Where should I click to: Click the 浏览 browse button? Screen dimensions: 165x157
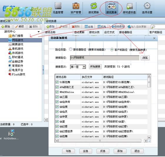click(x=145, y=58)
